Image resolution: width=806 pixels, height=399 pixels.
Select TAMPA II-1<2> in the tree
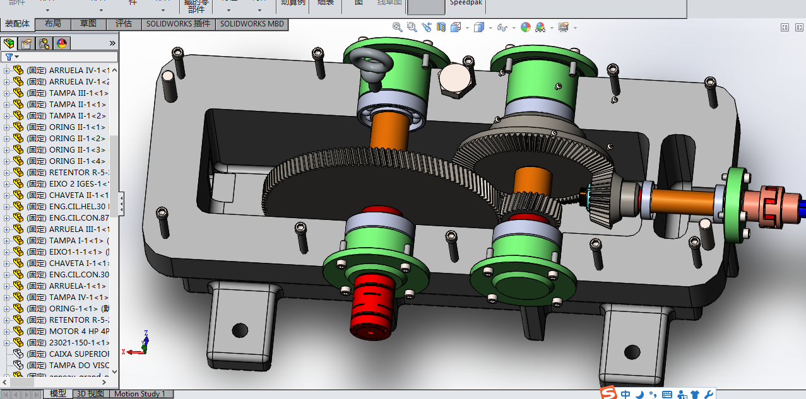pyautogui.click(x=77, y=116)
